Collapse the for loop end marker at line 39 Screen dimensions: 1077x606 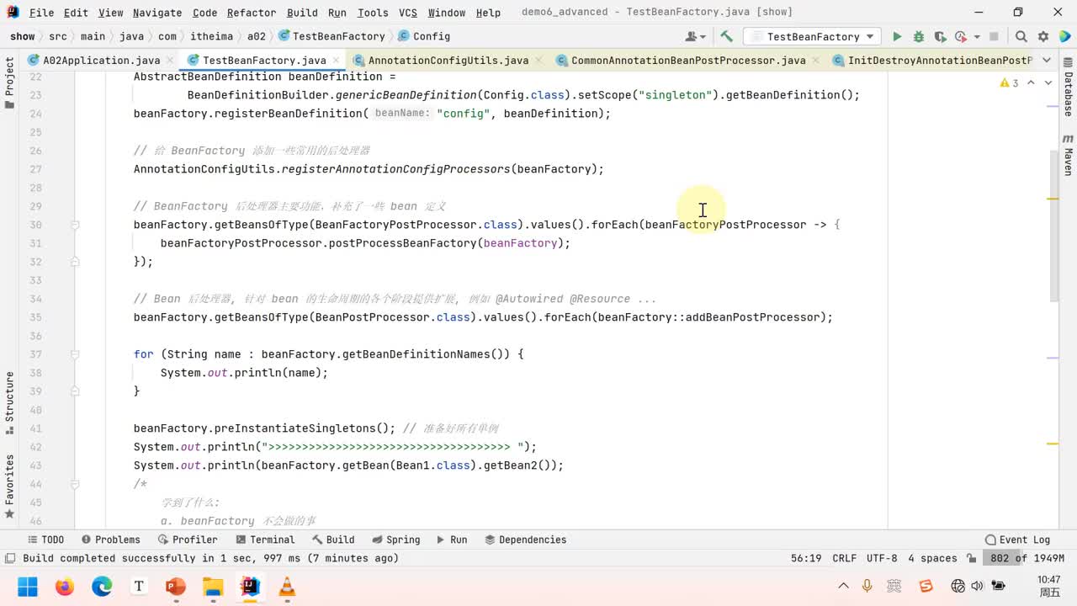click(x=75, y=391)
